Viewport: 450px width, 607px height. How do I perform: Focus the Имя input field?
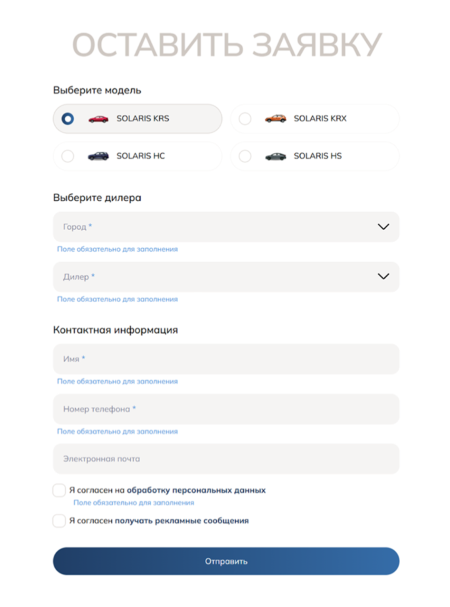click(226, 359)
